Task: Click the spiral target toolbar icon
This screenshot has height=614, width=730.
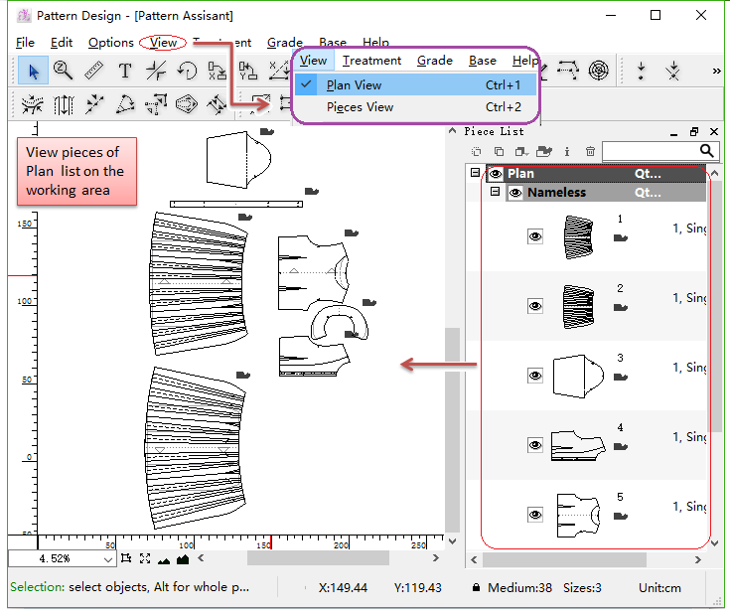Action: (598, 71)
